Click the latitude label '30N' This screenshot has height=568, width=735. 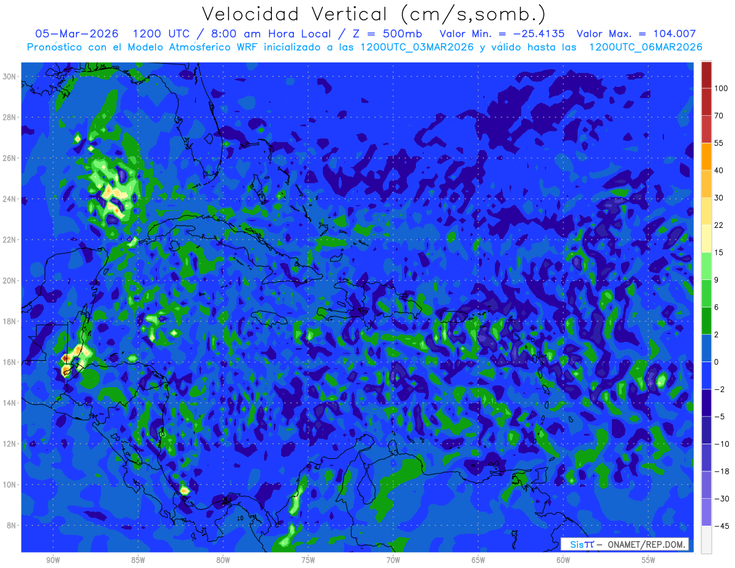10,77
